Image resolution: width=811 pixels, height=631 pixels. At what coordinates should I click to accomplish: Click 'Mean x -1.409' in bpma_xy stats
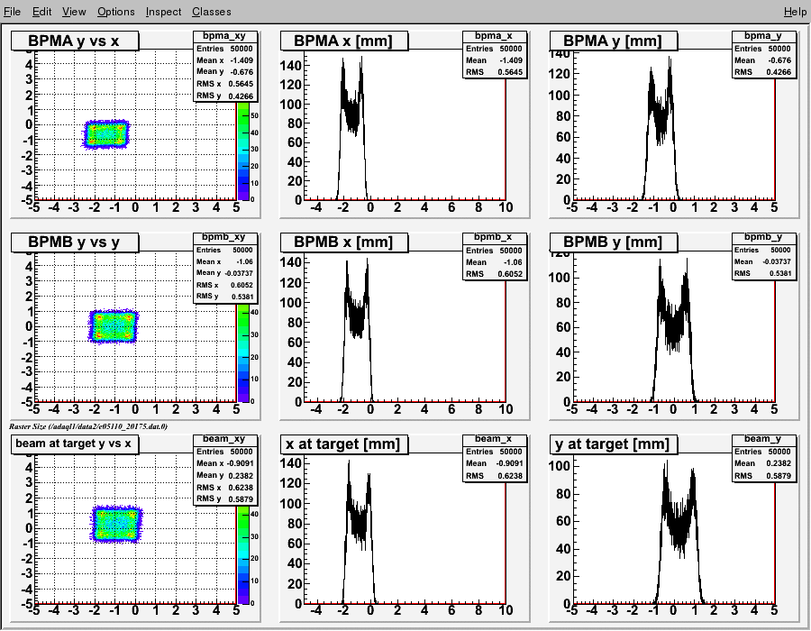pyautogui.click(x=225, y=60)
